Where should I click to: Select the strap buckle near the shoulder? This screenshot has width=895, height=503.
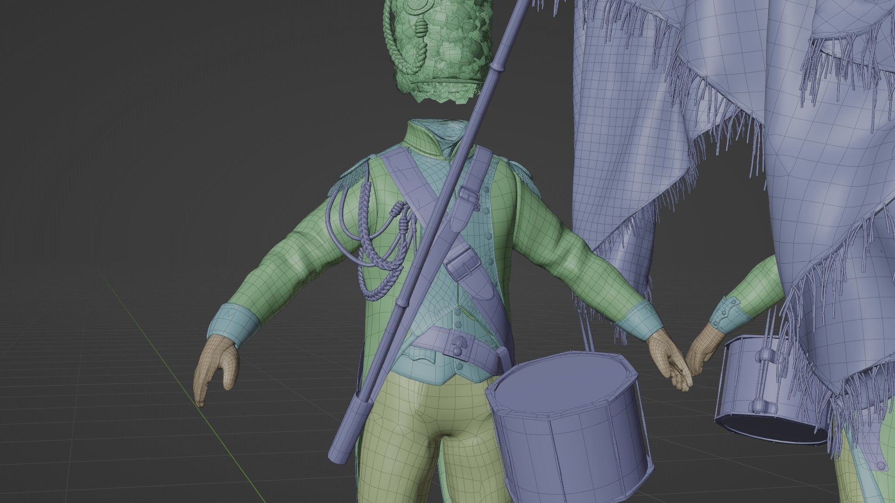pyautogui.click(x=468, y=196)
